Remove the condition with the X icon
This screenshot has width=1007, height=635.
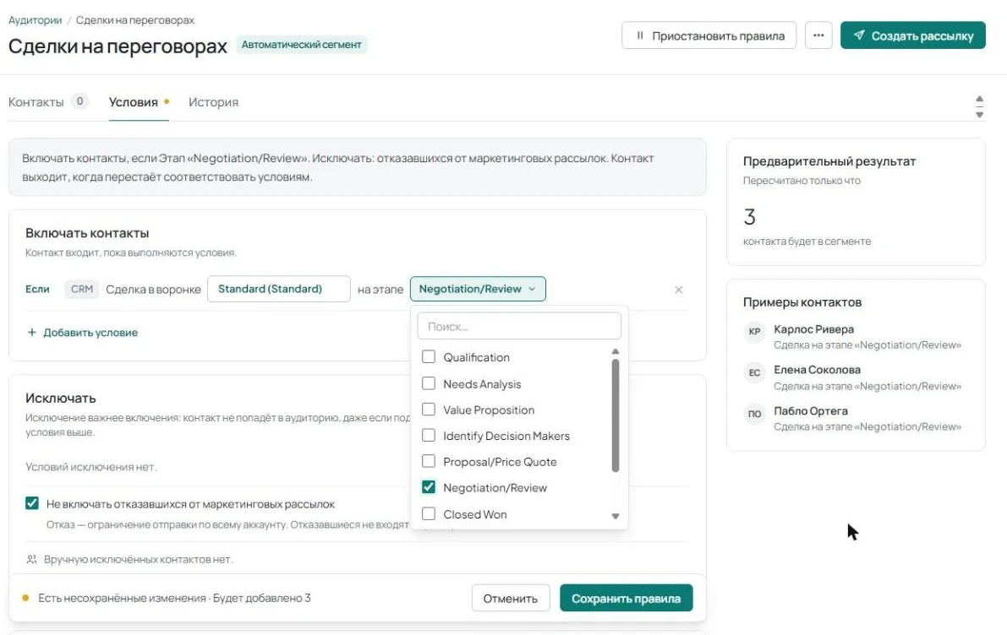[x=678, y=290]
